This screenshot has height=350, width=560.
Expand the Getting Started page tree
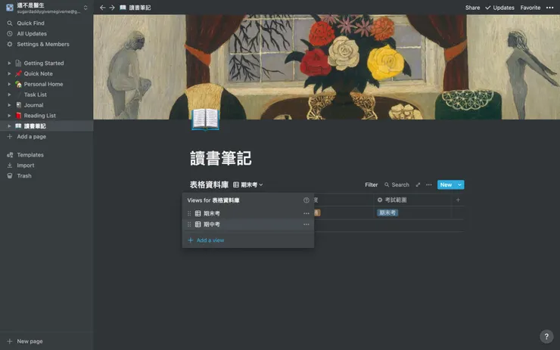tap(9, 63)
